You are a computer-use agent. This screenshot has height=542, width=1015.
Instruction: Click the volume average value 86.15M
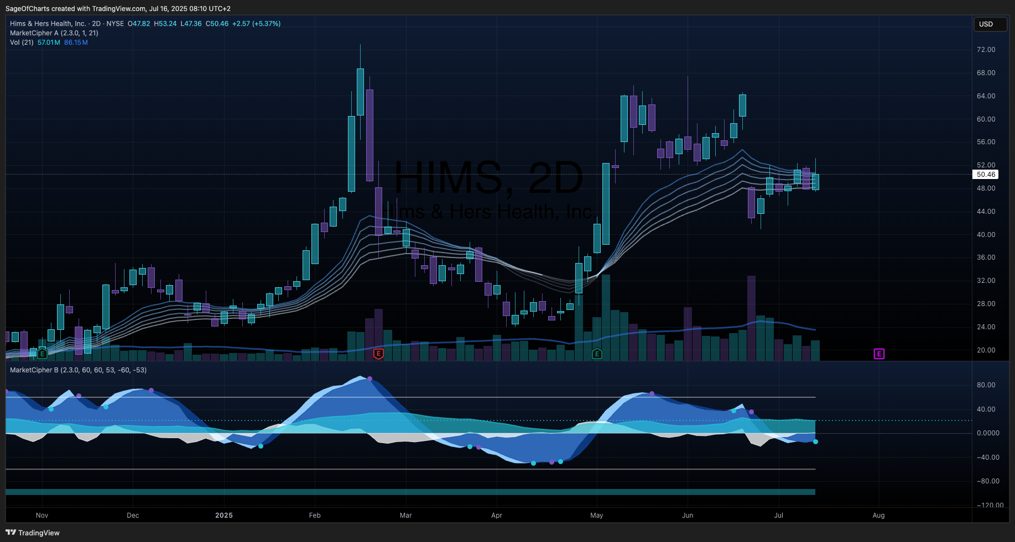coord(76,43)
